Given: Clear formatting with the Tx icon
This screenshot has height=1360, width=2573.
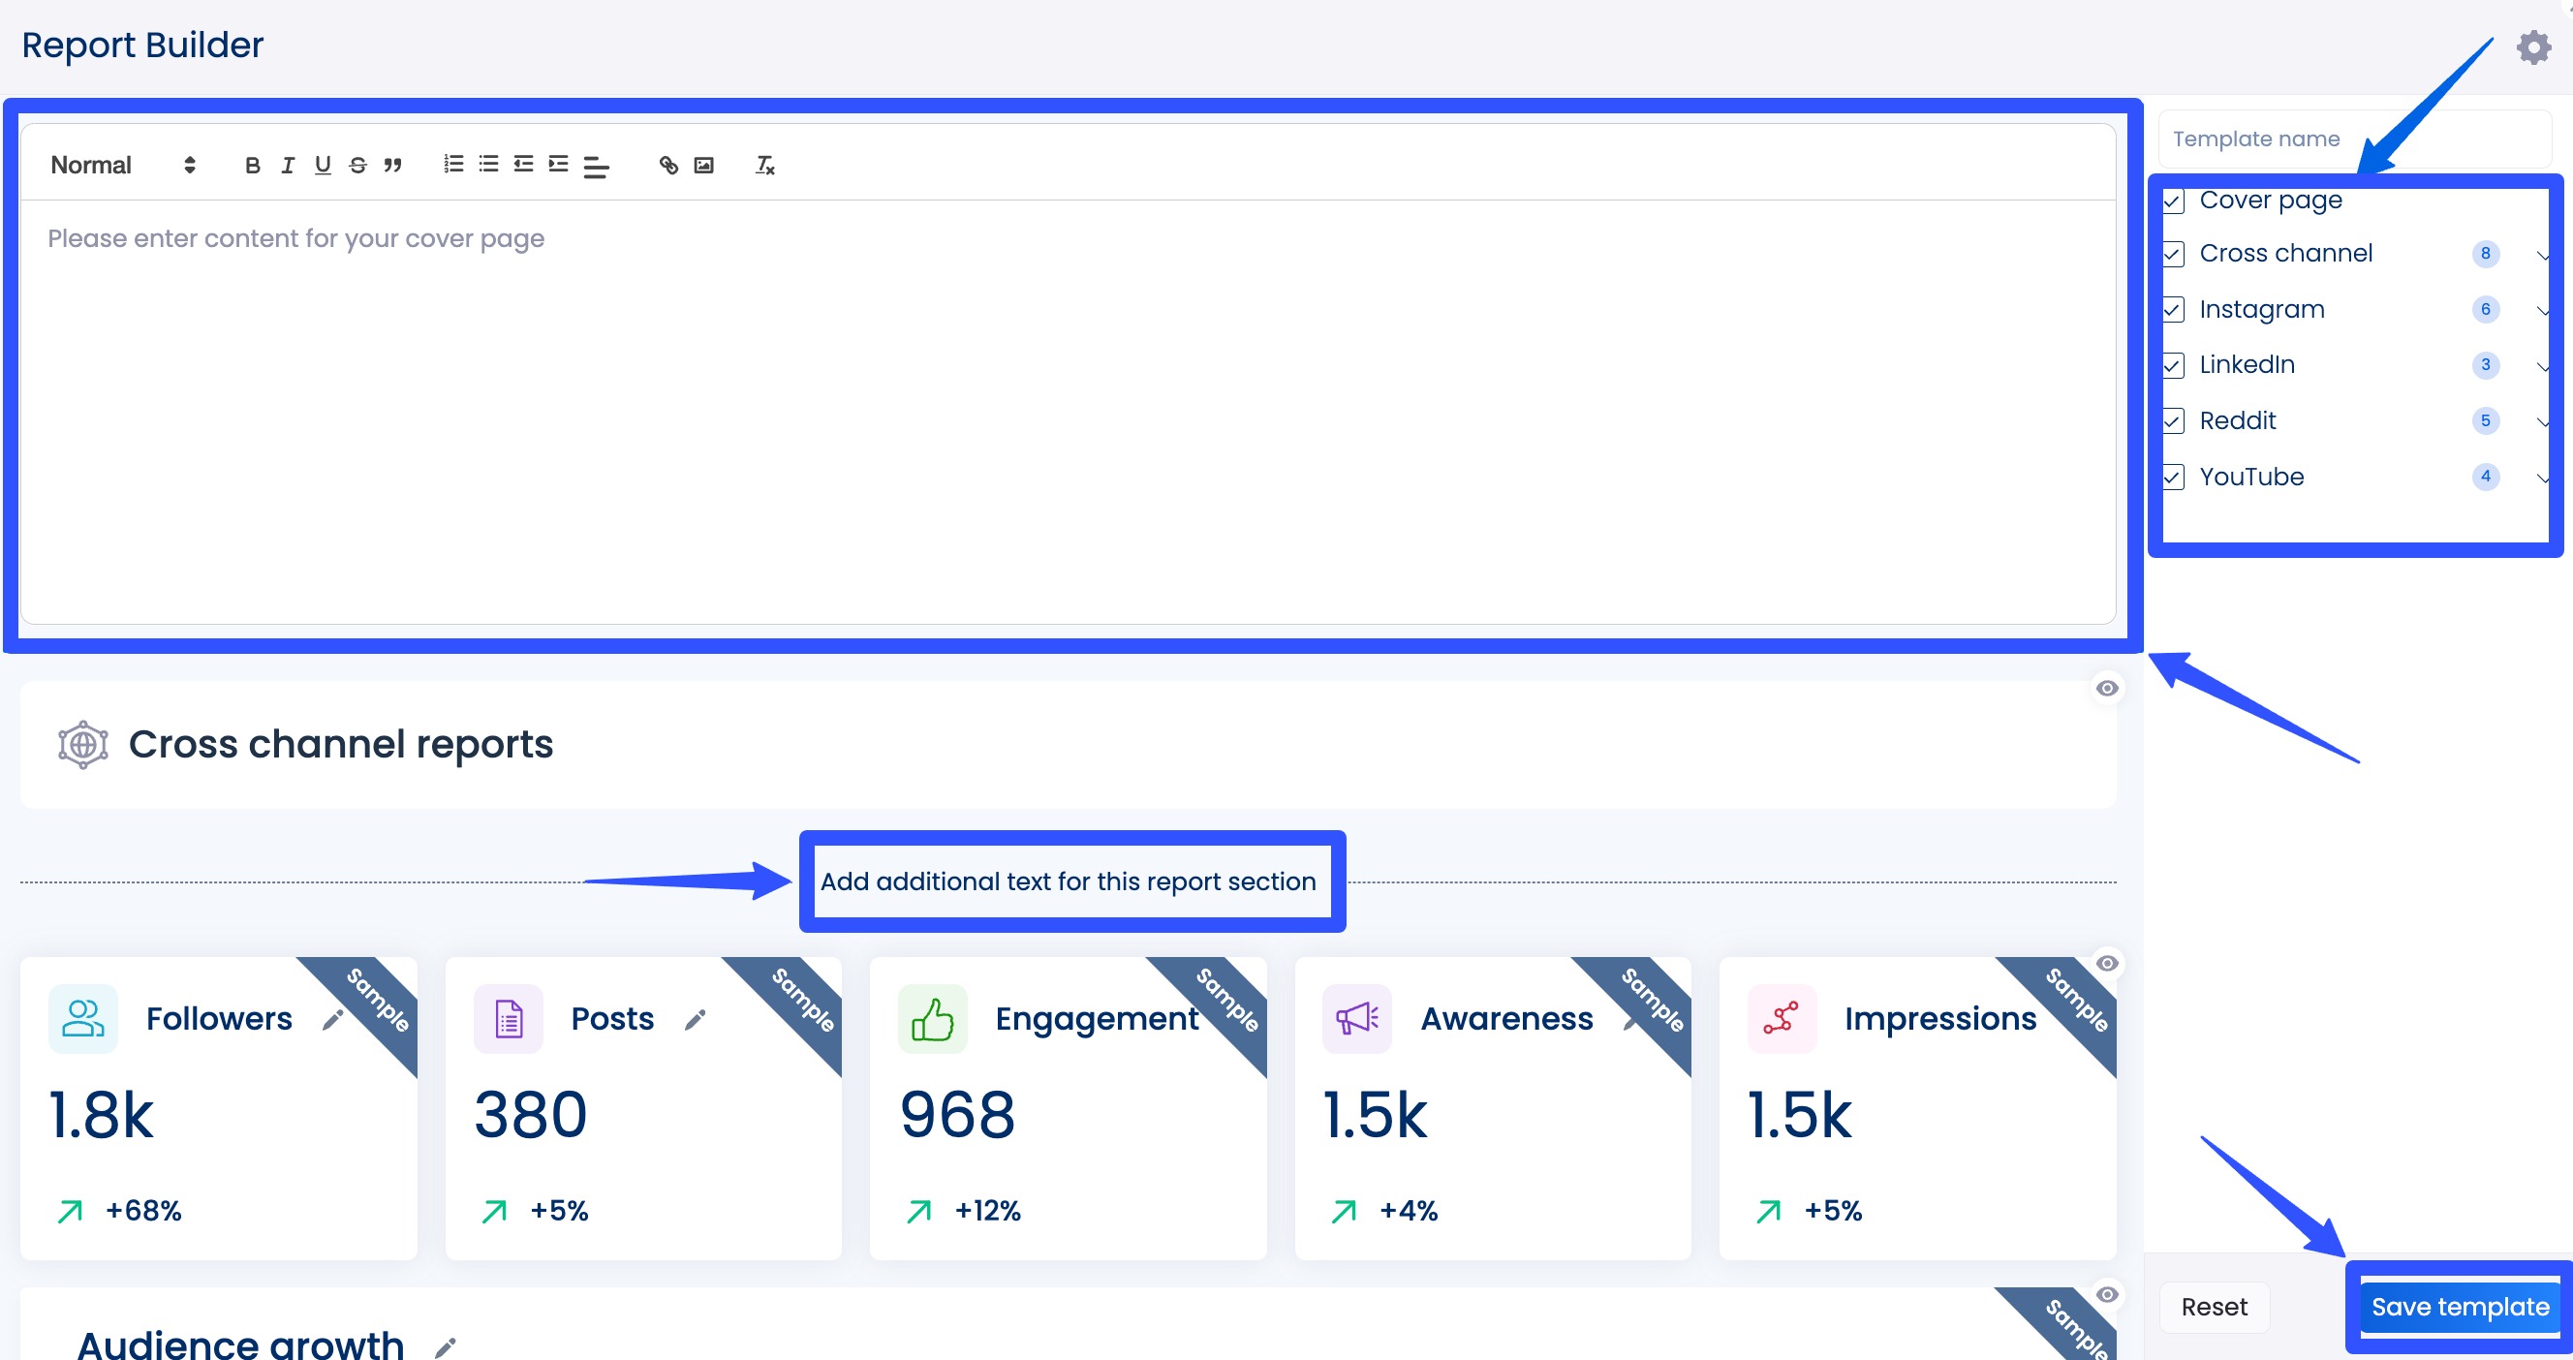Looking at the screenshot, I should pyautogui.click(x=763, y=165).
